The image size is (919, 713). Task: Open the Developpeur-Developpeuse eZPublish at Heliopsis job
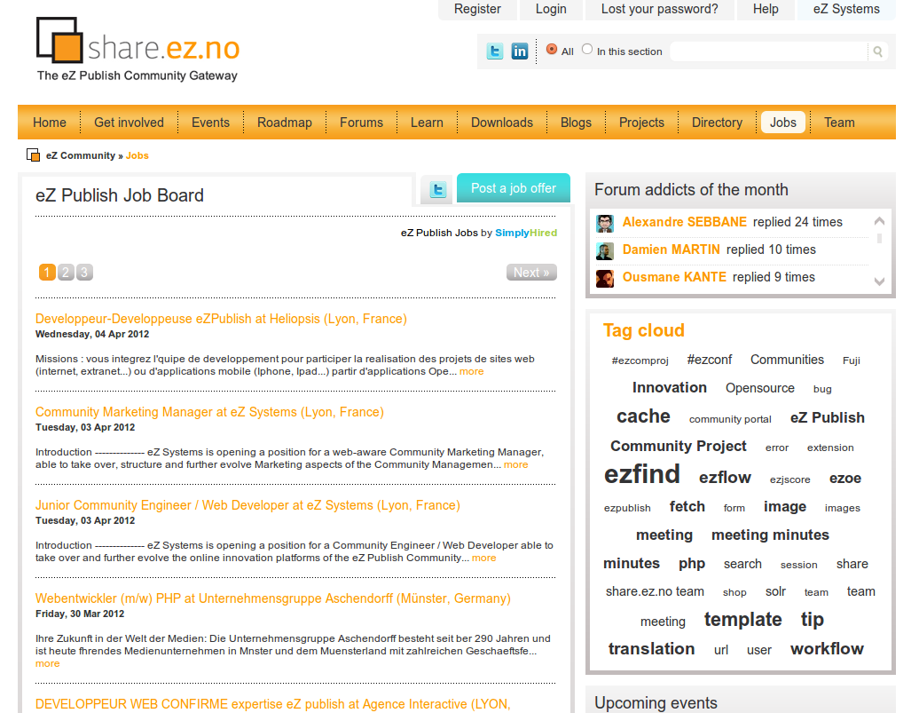(221, 319)
